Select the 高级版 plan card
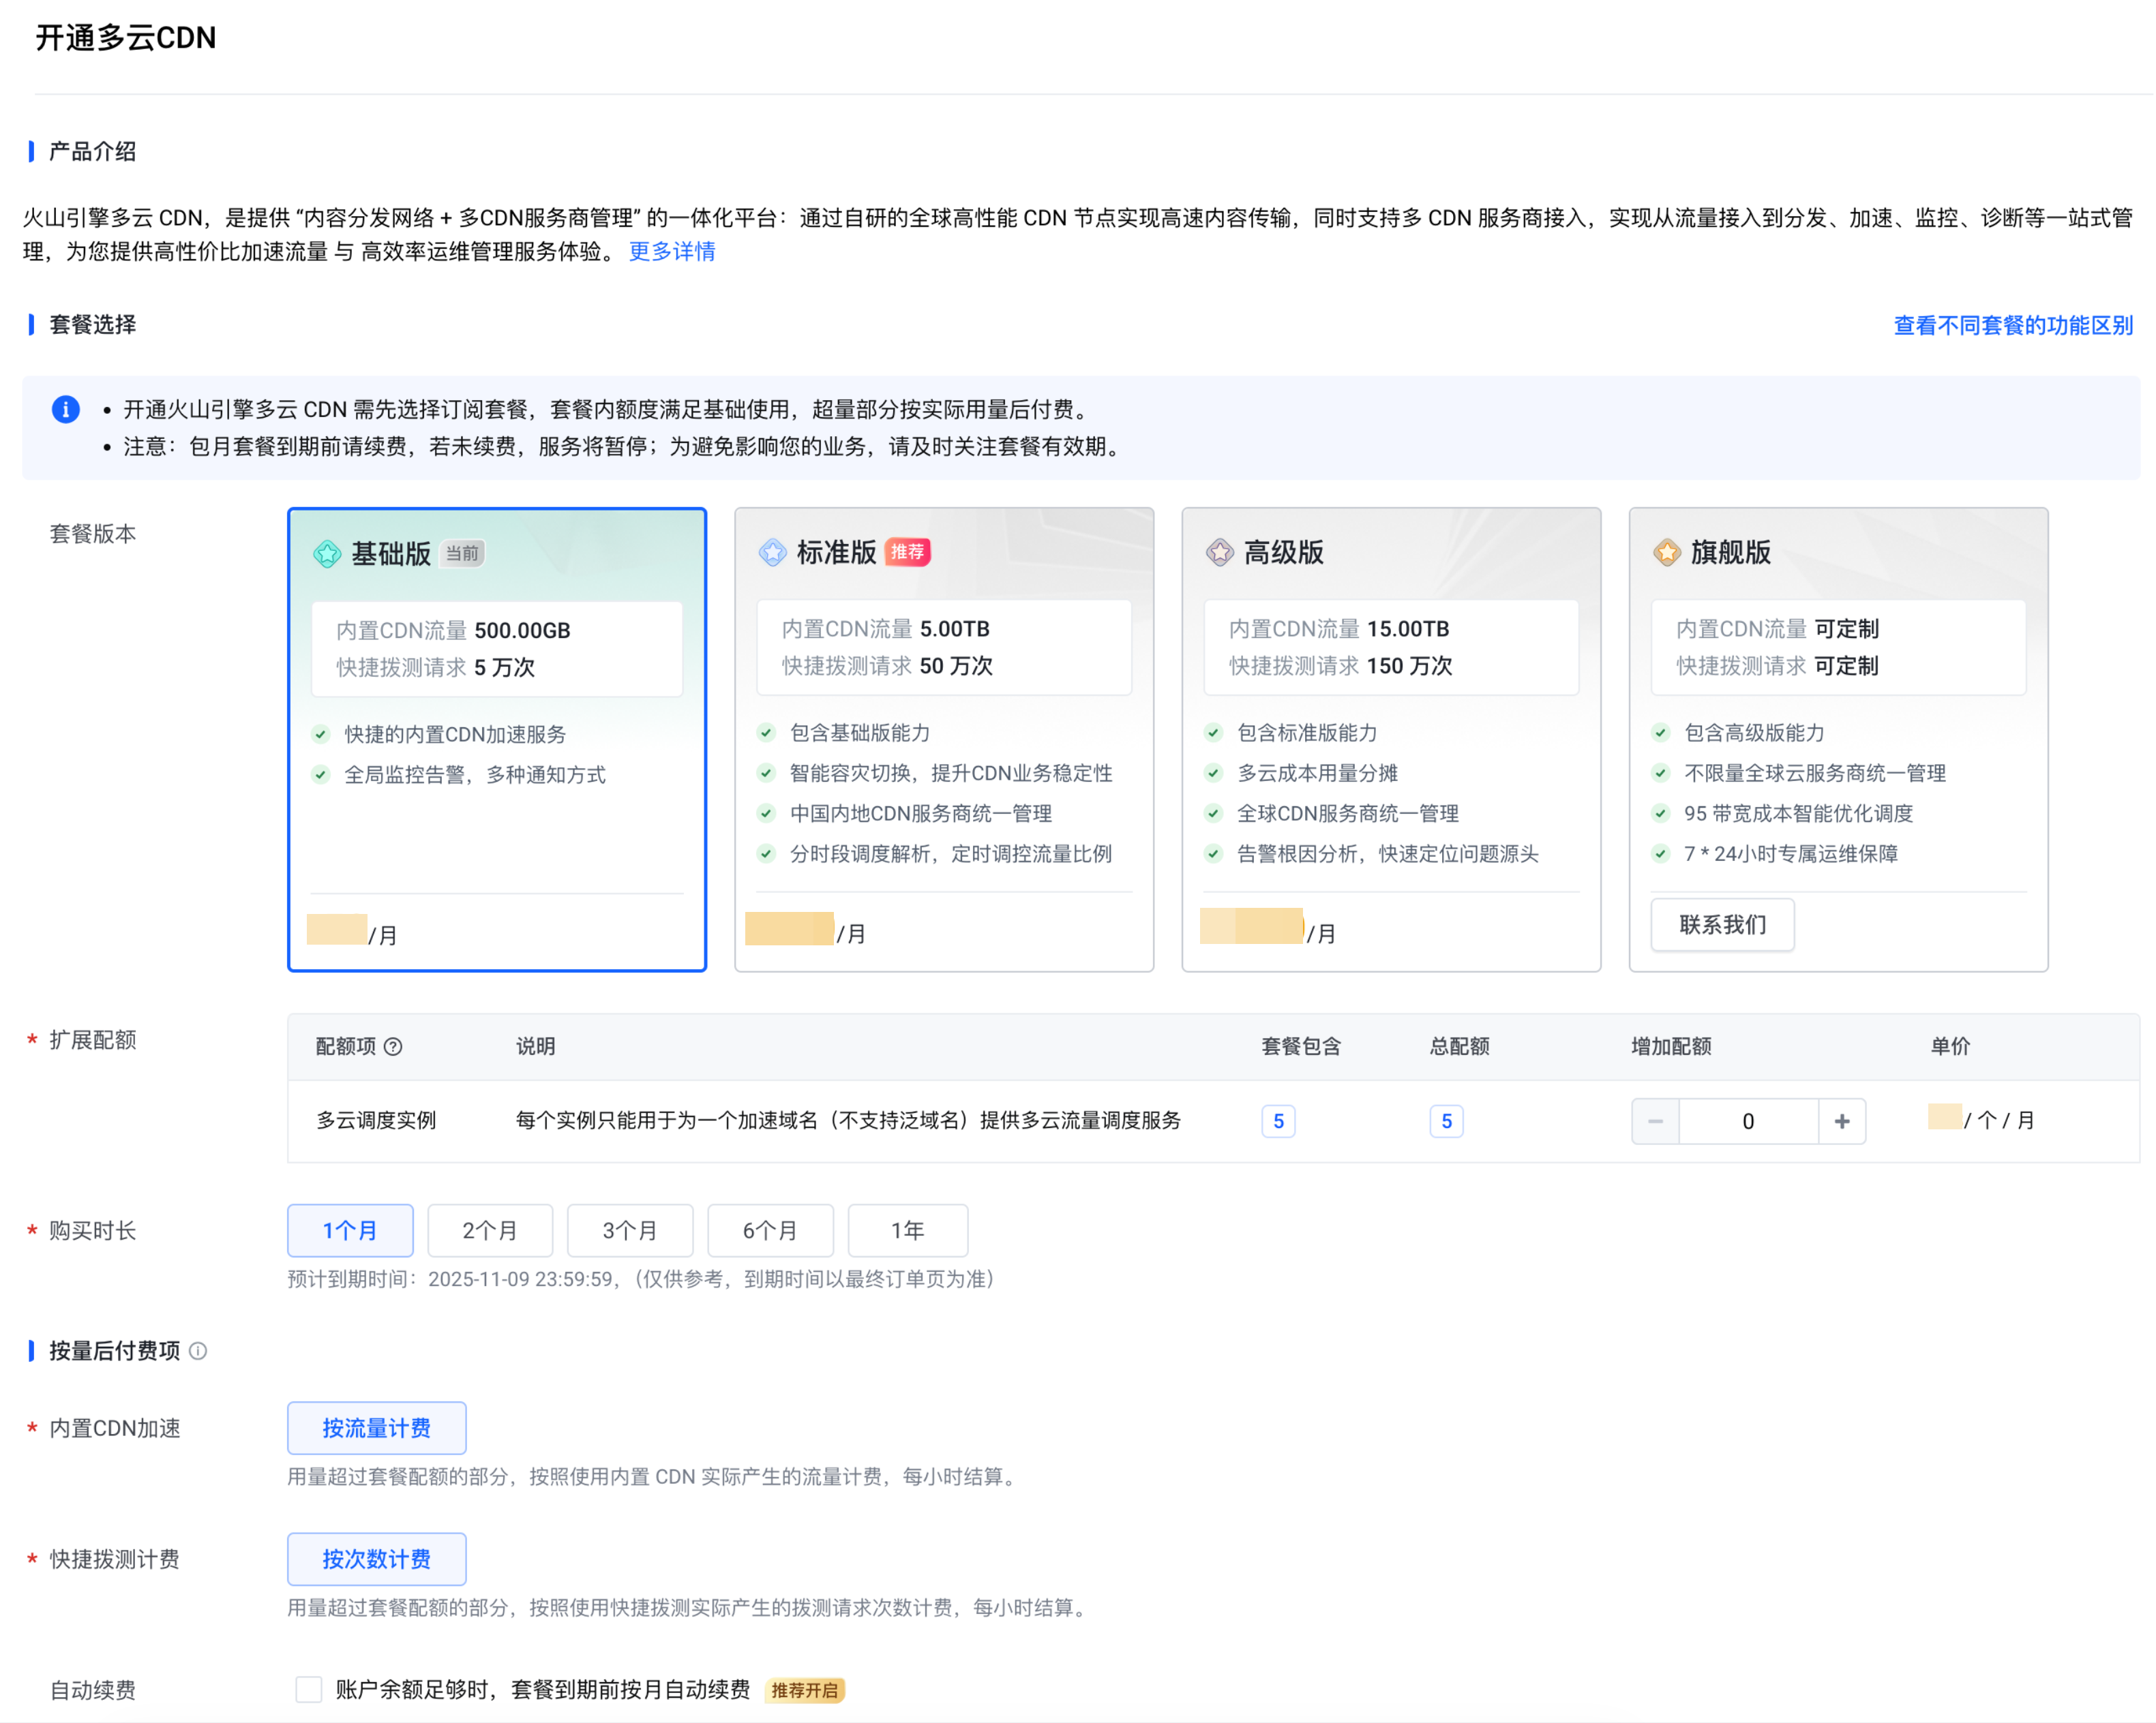Screen dimensions: 2156x1723 coord(1391,739)
